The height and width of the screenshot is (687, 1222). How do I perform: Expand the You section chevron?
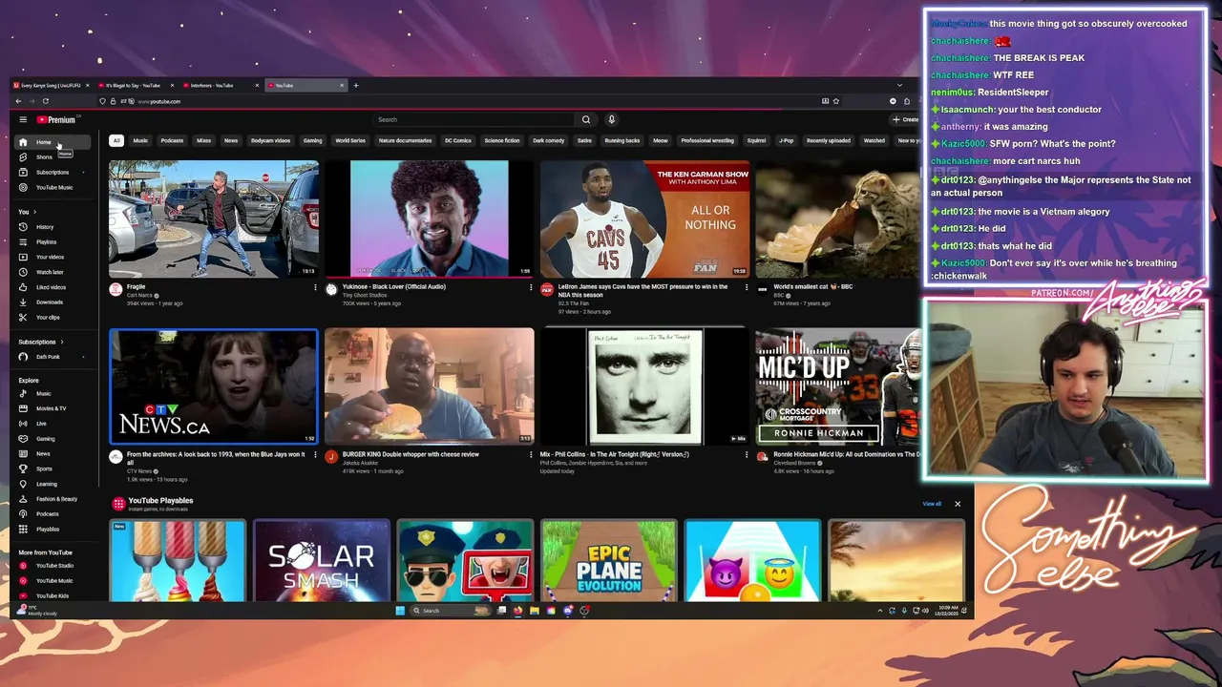[34, 212]
